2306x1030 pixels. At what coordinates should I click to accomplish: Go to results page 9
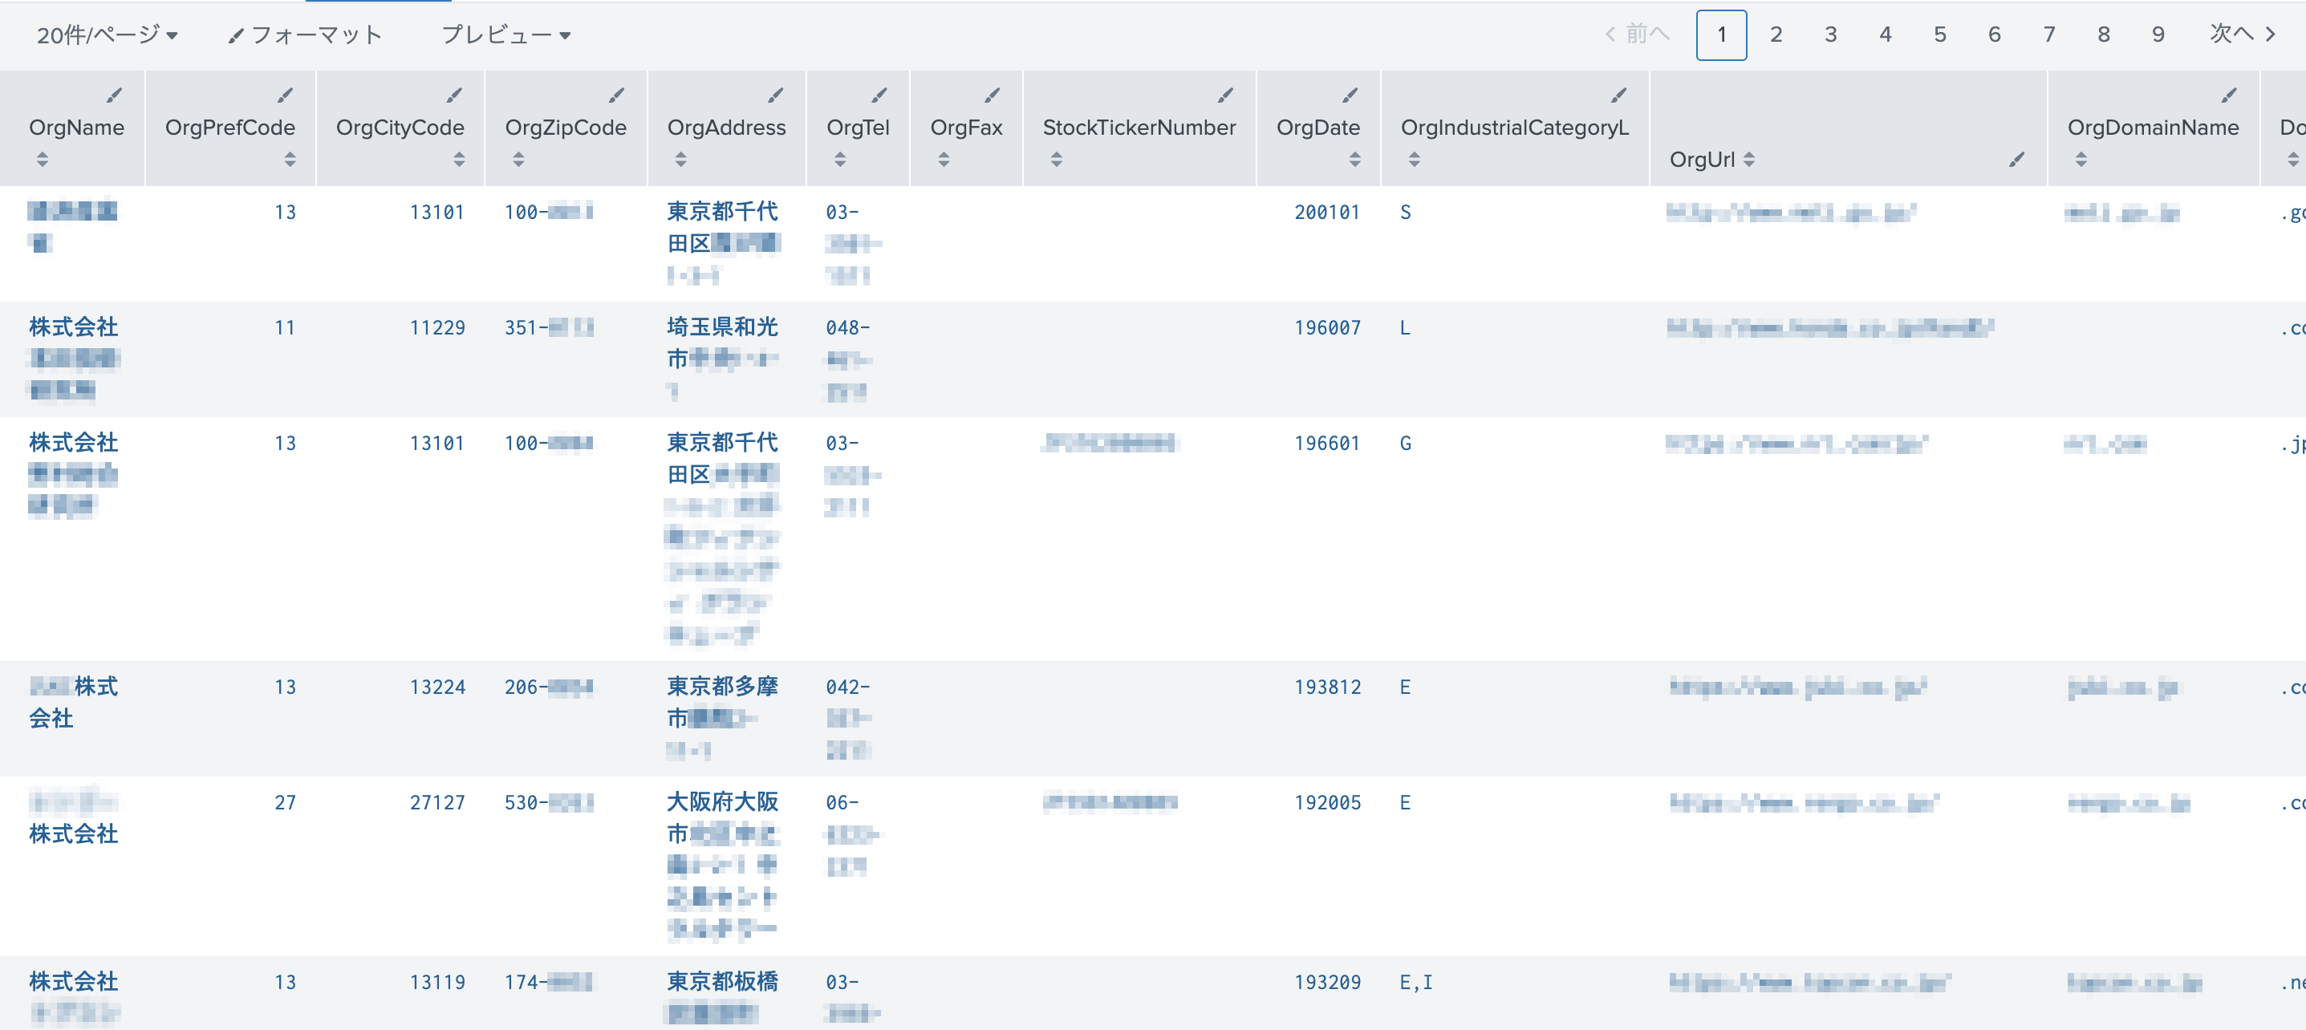click(x=2158, y=35)
